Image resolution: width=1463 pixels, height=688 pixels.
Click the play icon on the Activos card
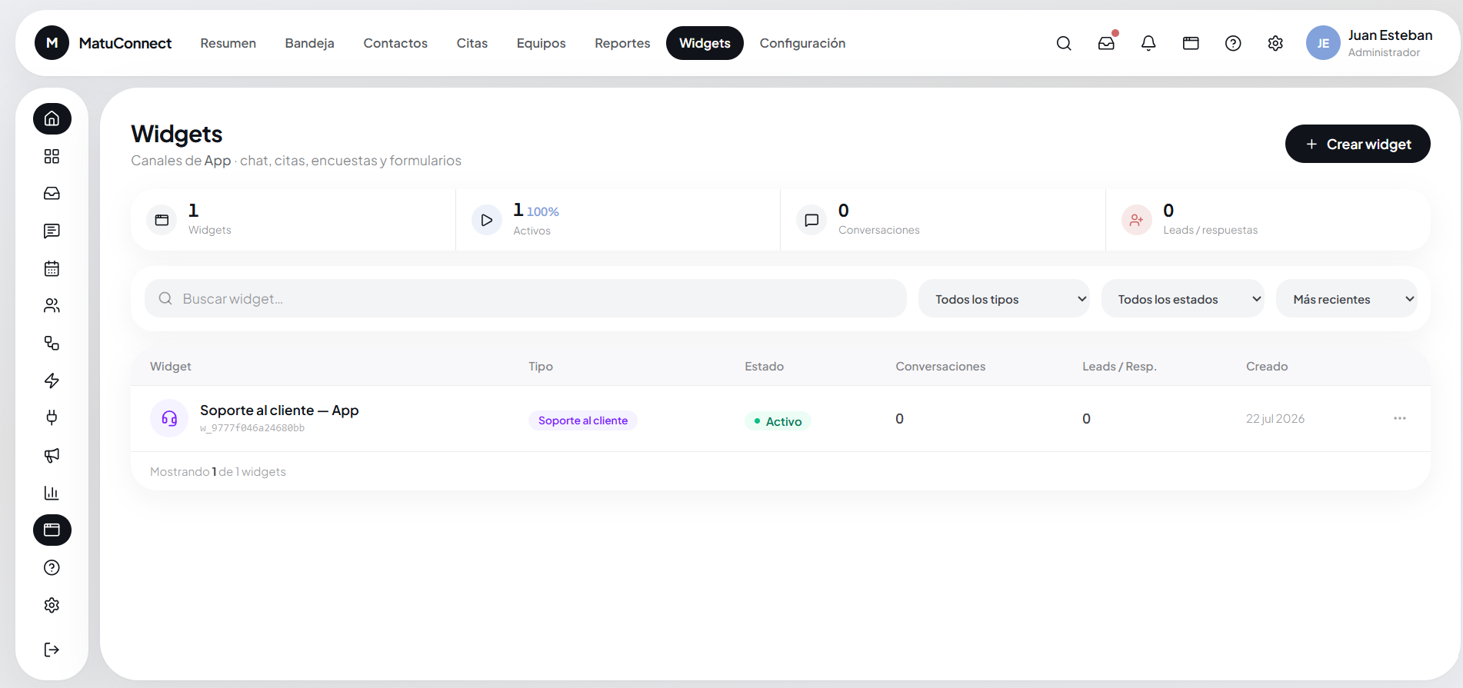pos(487,220)
